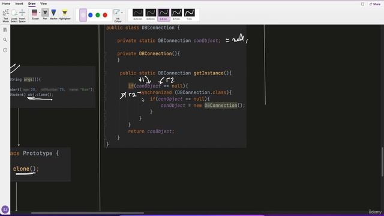Select the Marker tool
Viewport: 384px width, 216px height.
(53, 14)
